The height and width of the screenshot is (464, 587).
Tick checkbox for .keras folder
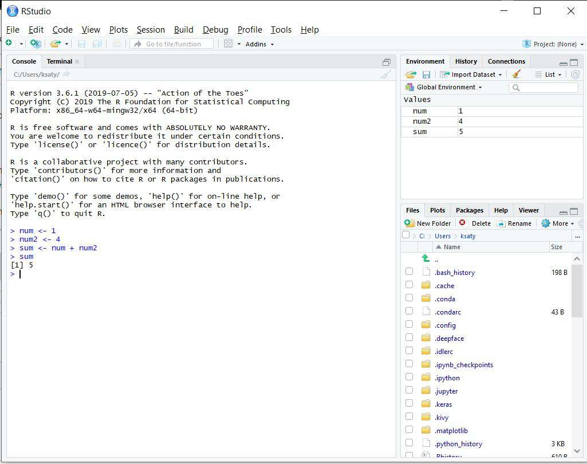pyautogui.click(x=409, y=403)
